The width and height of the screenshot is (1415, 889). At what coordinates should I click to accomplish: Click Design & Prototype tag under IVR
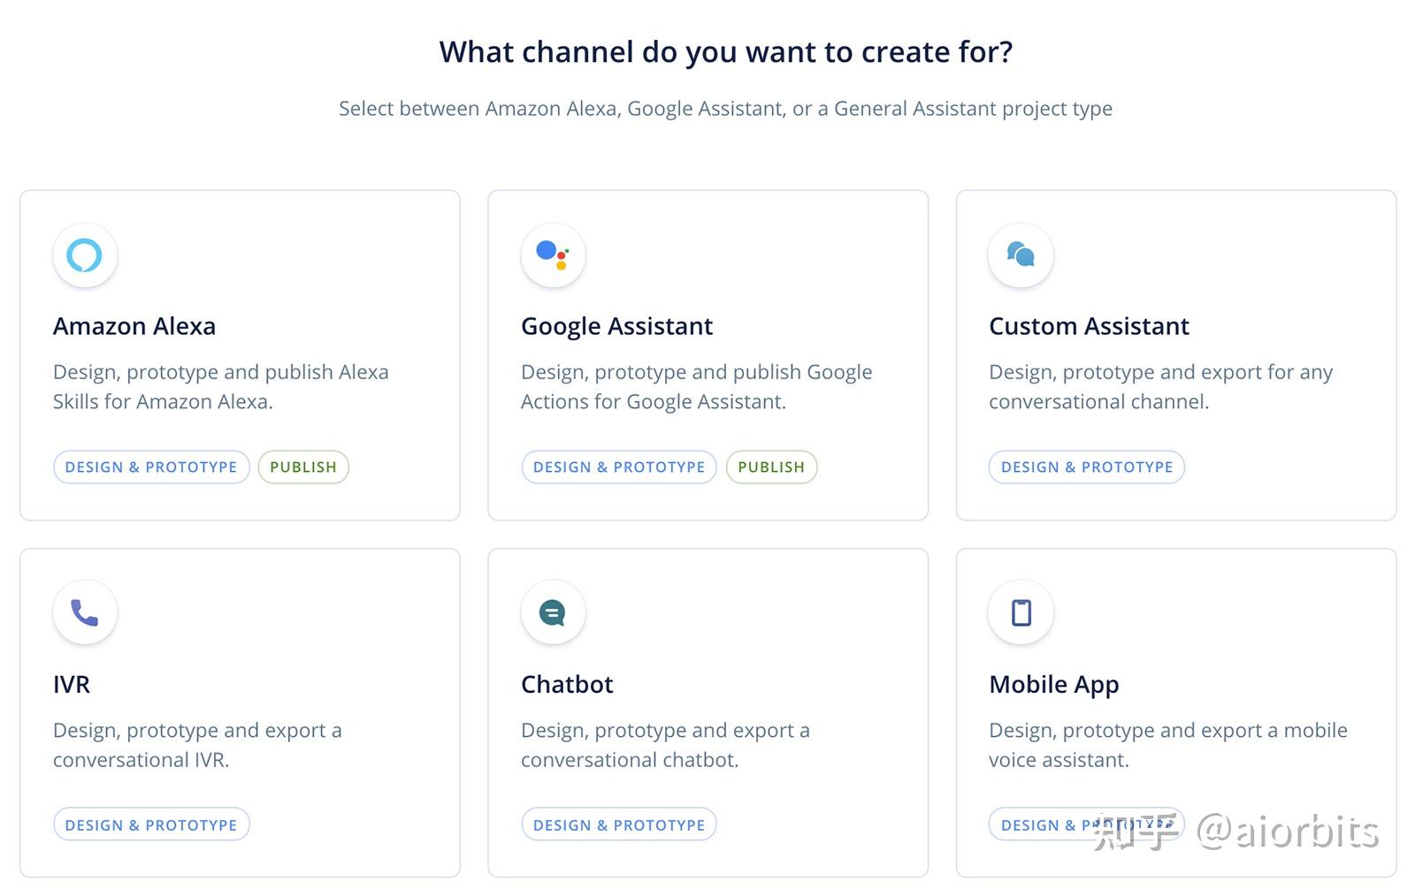pyautogui.click(x=151, y=824)
